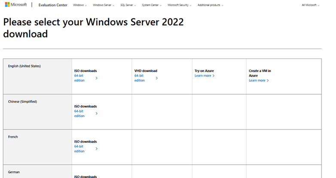This screenshot has height=178, width=336.
Task: Expand the Windows dropdown menu
Action: tap(79, 5)
